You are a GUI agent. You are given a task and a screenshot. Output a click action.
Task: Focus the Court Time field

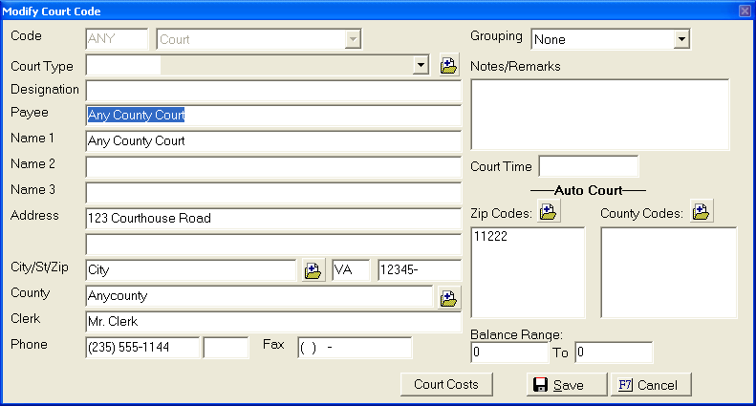[x=588, y=167]
